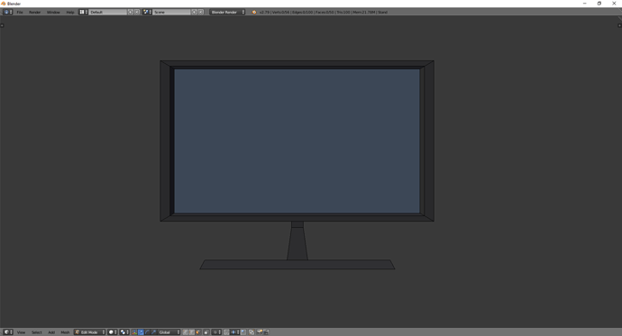Viewport: 622px width, 336px height.
Task: Toggle snap during transform magnet
Action: [226, 332]
